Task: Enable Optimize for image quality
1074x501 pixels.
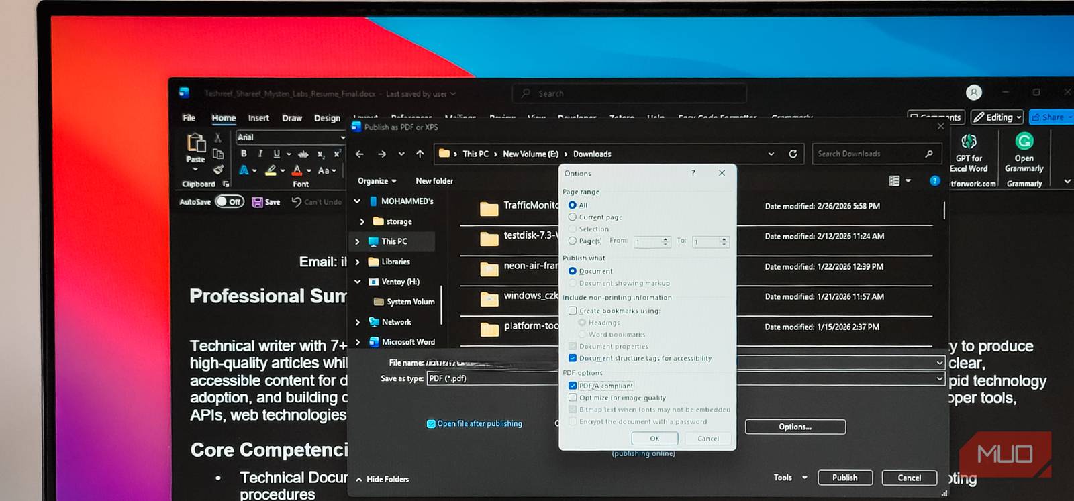Action: pos(573,398)
